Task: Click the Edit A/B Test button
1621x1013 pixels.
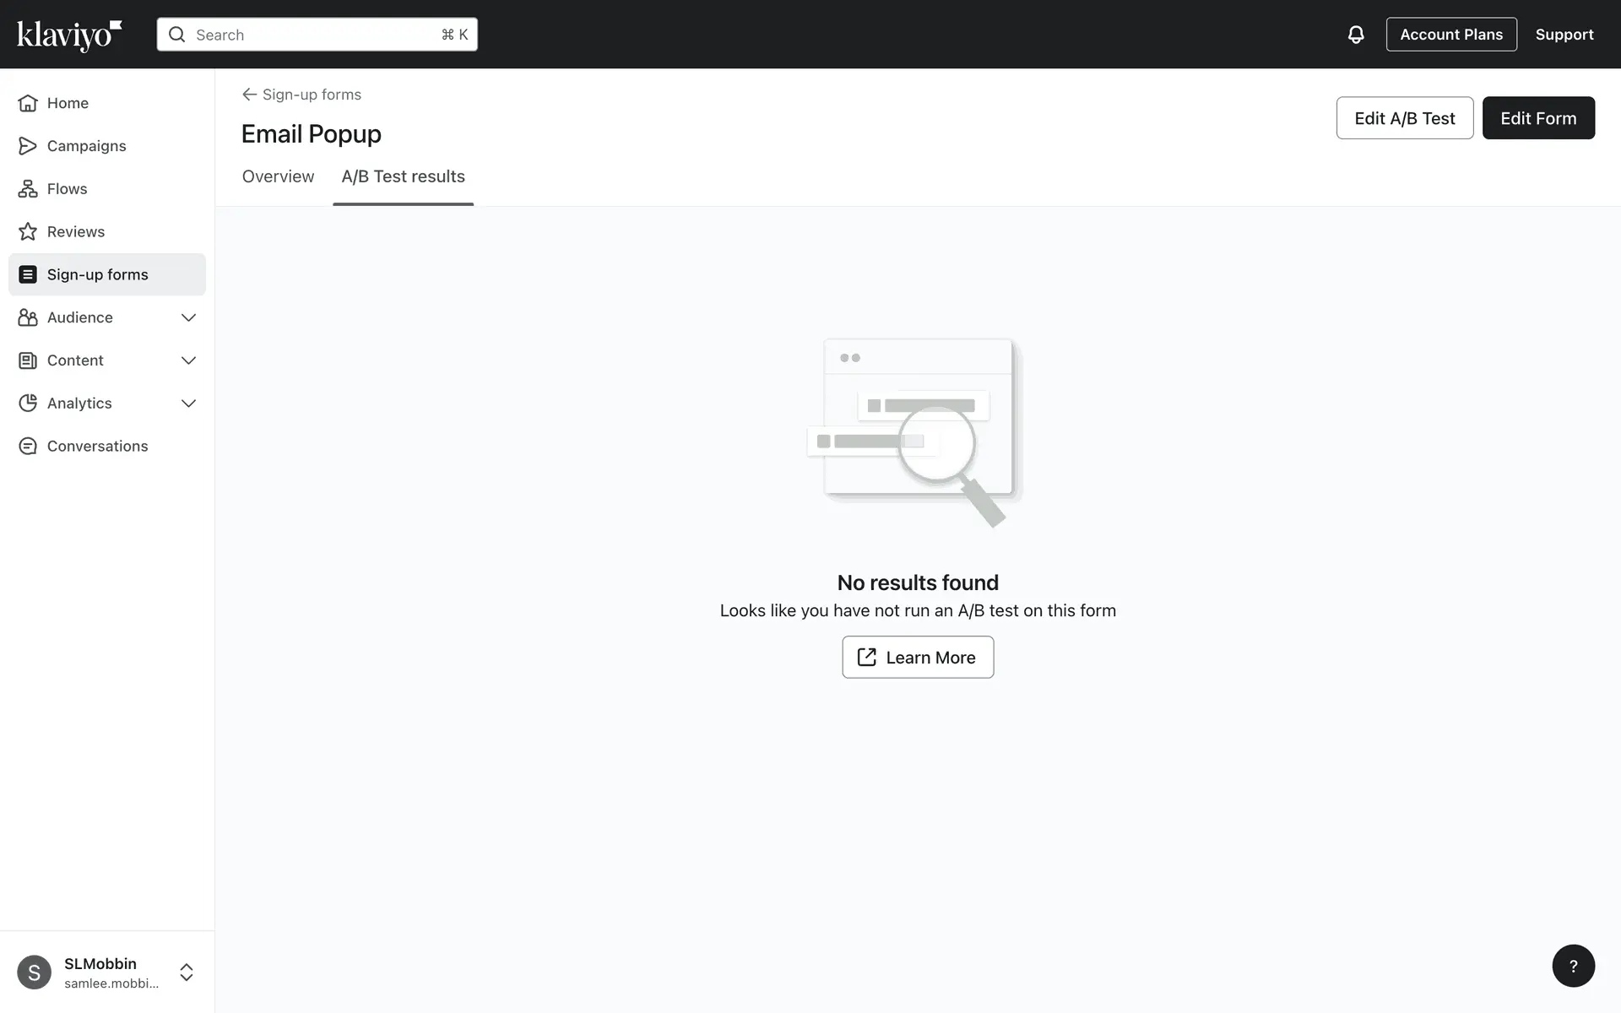Action: point(1404,118)
